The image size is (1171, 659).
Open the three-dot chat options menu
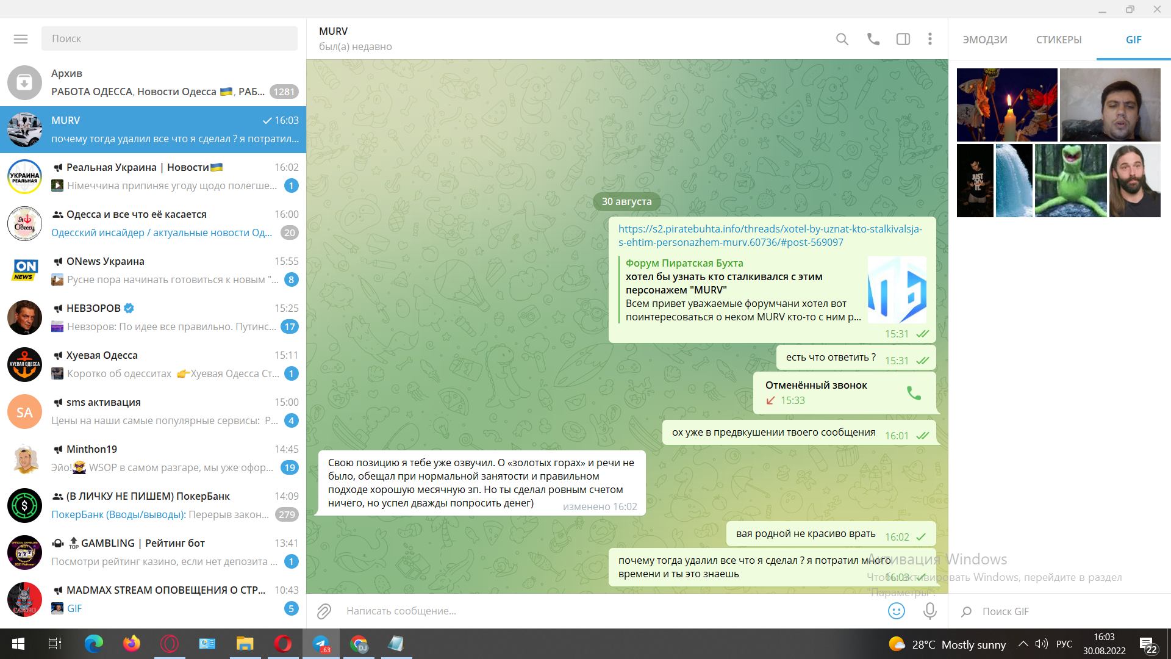[930, 39]
